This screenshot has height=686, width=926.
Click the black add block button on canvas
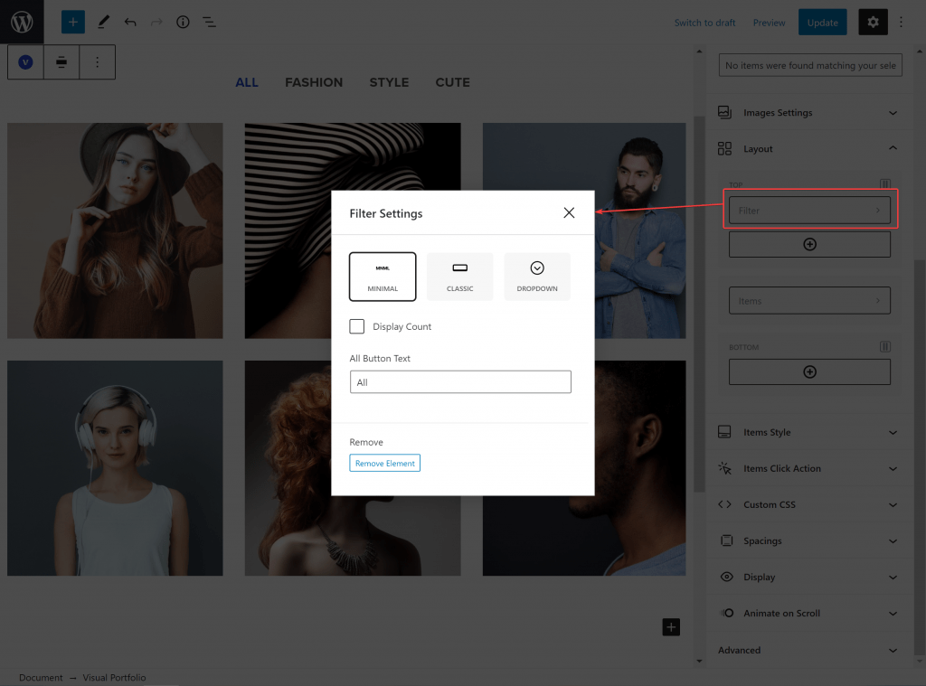671,627
